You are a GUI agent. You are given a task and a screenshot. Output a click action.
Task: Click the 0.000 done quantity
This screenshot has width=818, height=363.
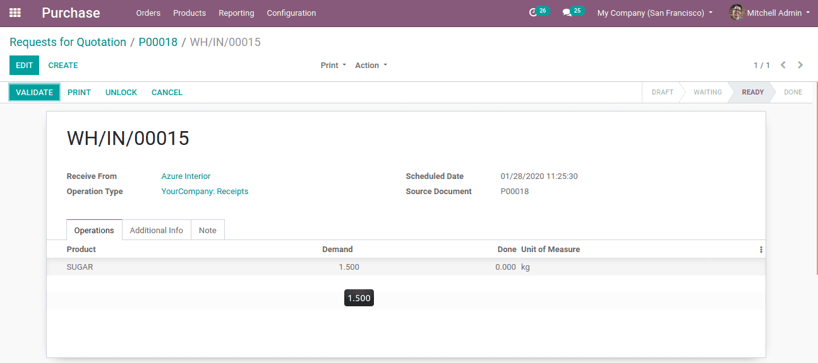(x=505, y=267)
